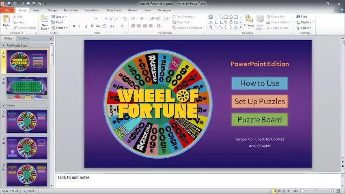Switch to Reading view in status bar
This screenshot has height=194, width=345.
(x=284, y=191)
